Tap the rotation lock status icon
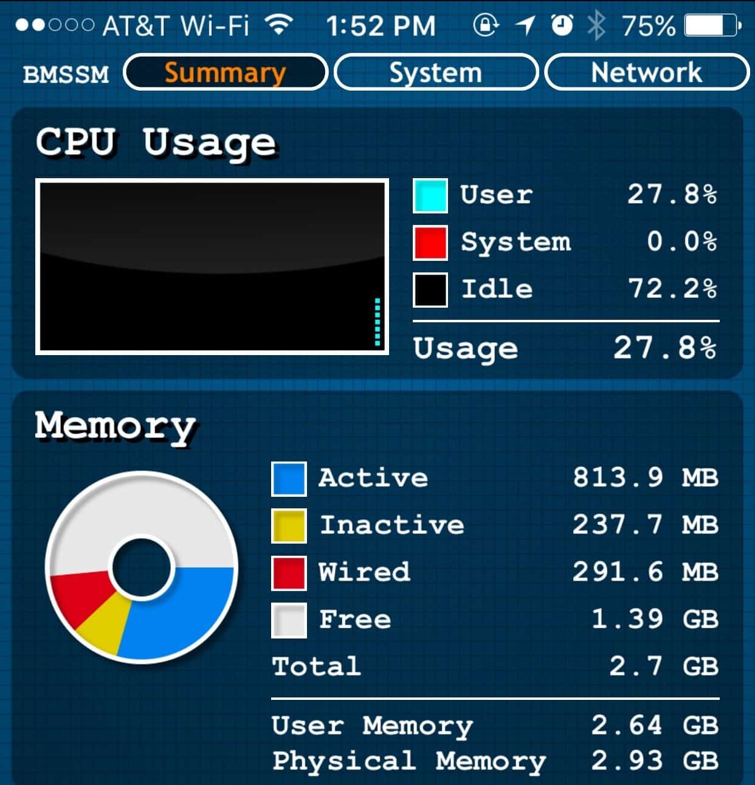The width and height of the screenshot is (755, 785). point(486,26)
